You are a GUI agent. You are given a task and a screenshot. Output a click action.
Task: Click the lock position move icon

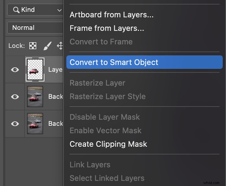tap(60, 46)
